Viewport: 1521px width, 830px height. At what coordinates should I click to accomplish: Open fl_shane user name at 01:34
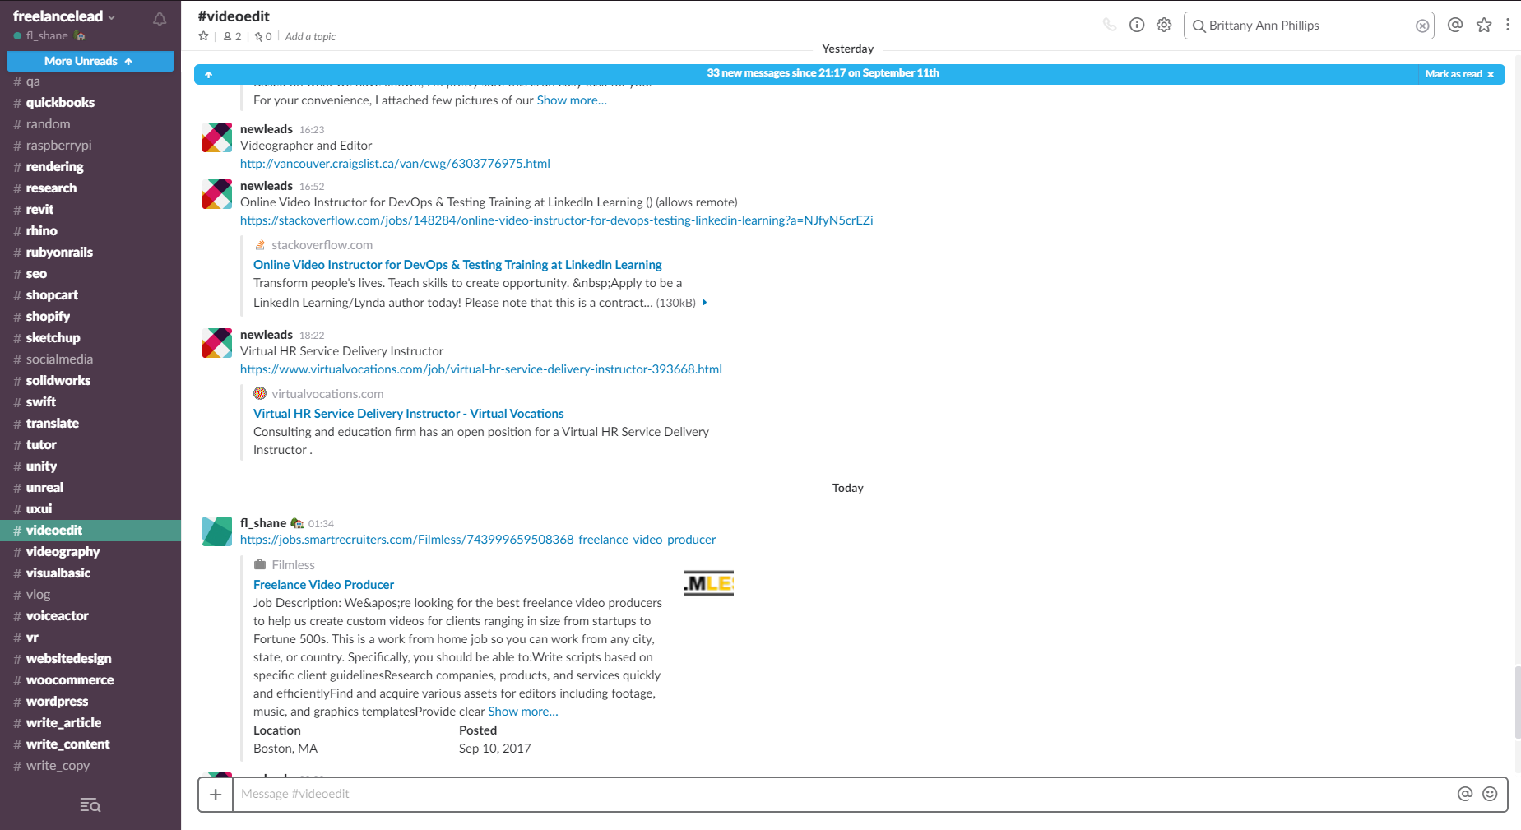point(263,523)
